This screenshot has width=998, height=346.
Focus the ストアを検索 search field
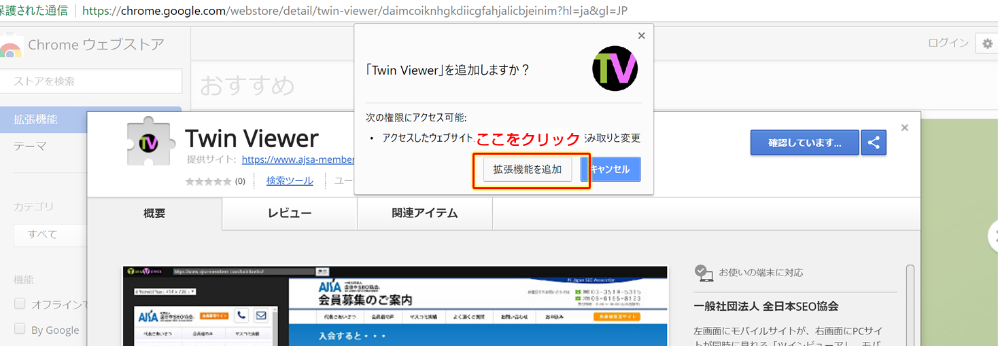coord(91,81)
